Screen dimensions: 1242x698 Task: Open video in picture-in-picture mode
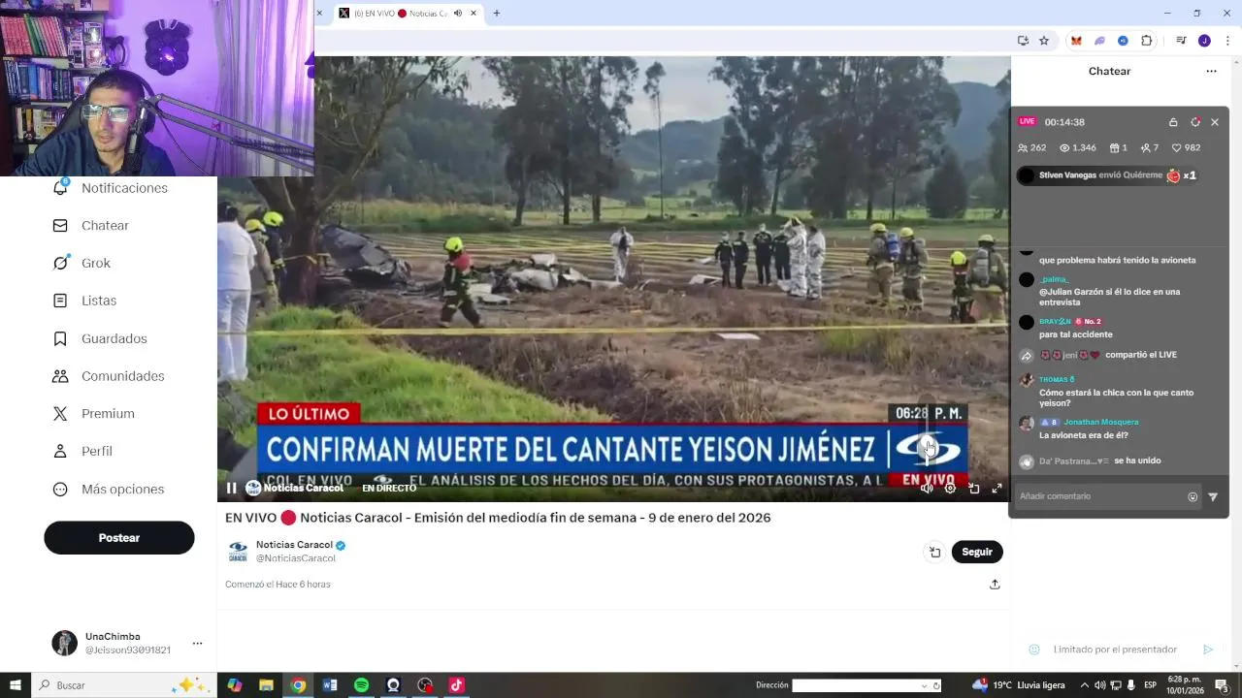(973, 489)
